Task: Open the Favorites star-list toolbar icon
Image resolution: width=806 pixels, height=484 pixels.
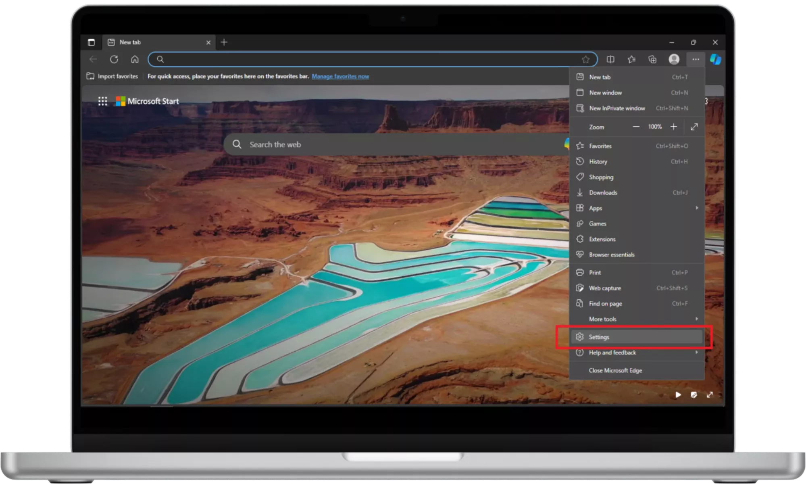Action: (631, 59)
